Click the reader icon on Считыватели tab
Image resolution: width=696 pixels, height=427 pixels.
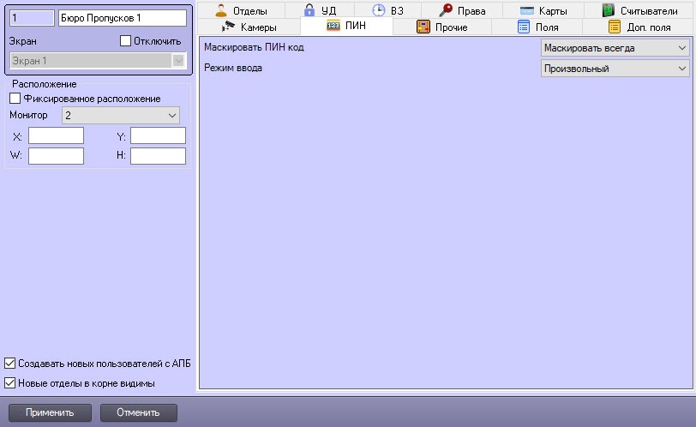point(608,11)
